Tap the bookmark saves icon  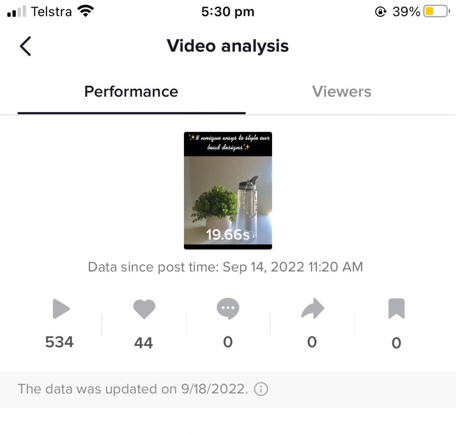(396, 309)
